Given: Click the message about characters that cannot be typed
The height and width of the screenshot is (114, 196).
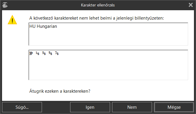Looking at the screenshot, I should pos(97,18).
